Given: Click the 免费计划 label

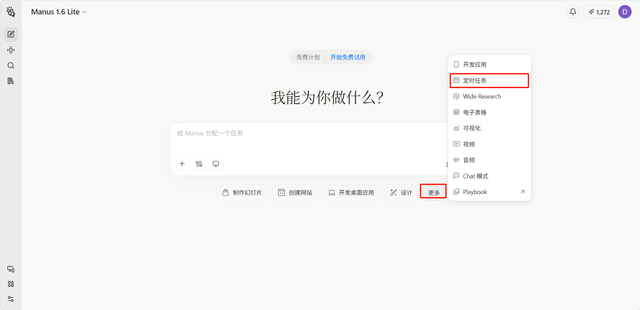Looking at the screenshot, I should pos(308,57).
